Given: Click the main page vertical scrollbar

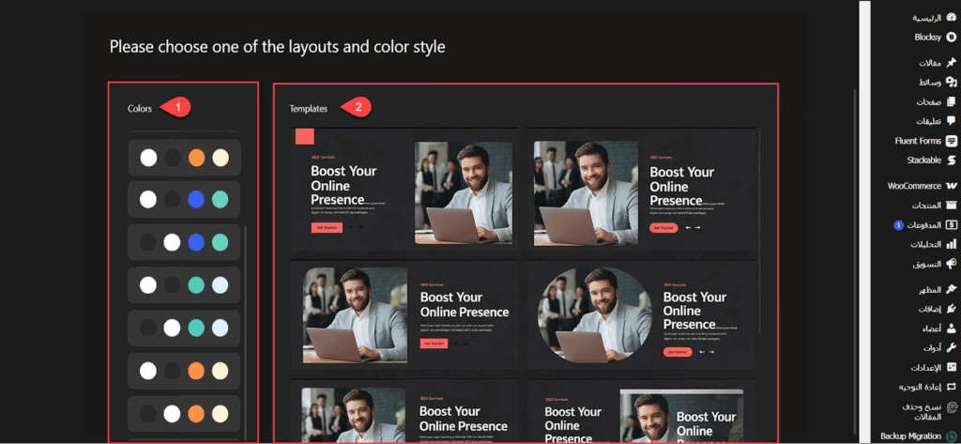Looking at the screenshot, I should pos(856,261).
